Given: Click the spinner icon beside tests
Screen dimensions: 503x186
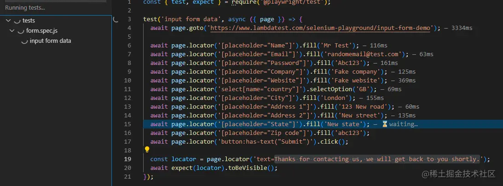Looking at the screenshot, I should pos(17,21).
